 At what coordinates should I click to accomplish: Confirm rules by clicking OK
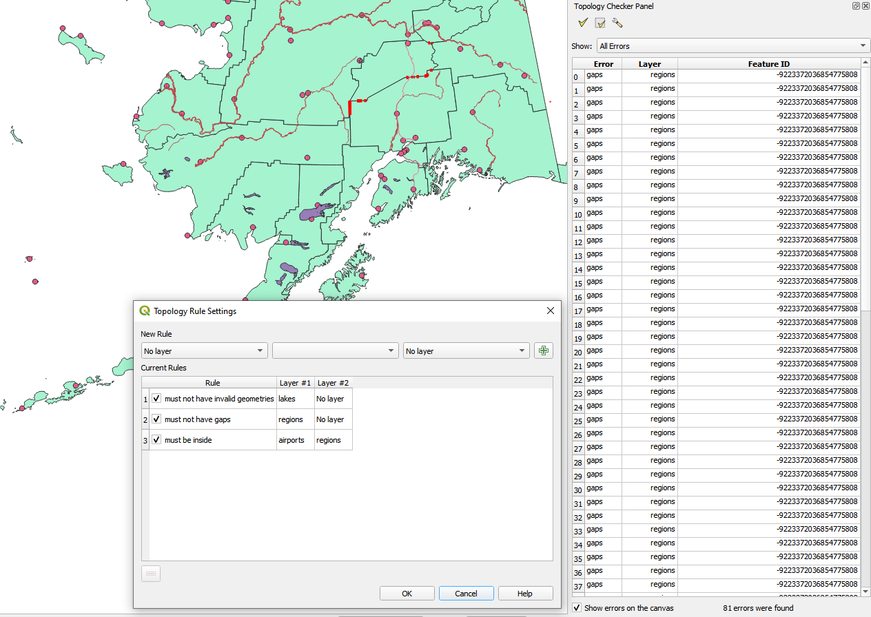pos(407,593)
